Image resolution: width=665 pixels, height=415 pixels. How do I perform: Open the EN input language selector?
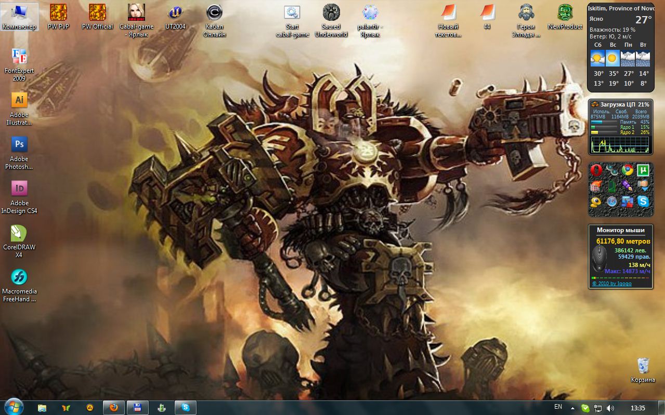(558, 407)
